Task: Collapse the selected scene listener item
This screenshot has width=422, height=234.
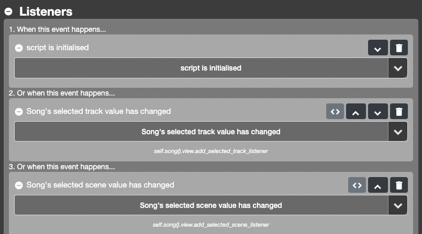Action: [19, 185]
